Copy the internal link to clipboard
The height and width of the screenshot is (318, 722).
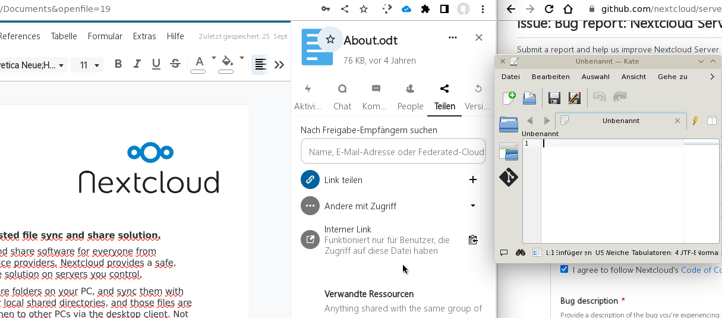pos(473,240)
